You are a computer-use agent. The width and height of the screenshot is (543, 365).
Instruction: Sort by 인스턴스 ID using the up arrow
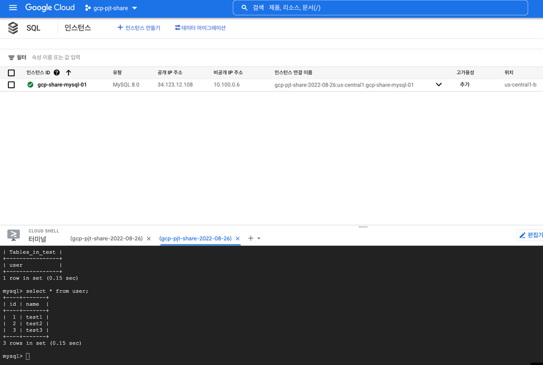click(x=68, y=72)
